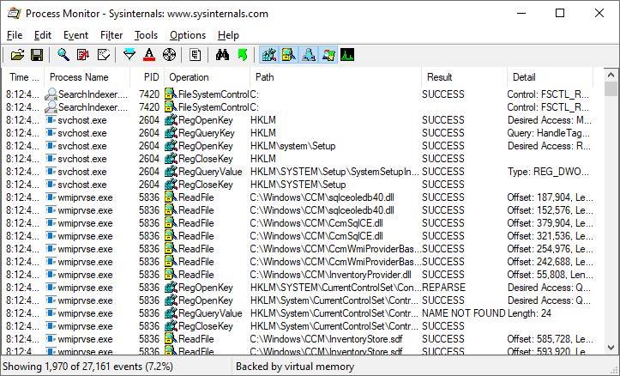Open the Highlight red A icon
The height and width of the screenshot is (376, 620).
149,55
